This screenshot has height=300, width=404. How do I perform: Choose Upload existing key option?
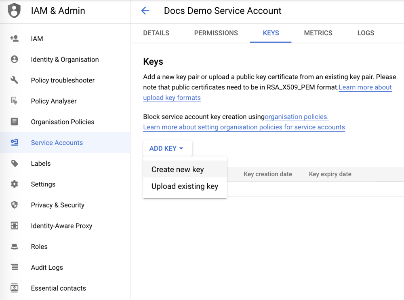coord(185,186)
